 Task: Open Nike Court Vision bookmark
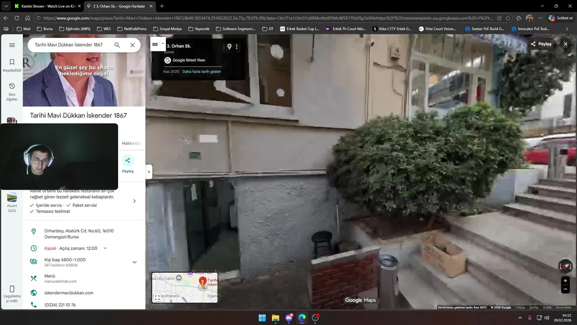[438, 29]
